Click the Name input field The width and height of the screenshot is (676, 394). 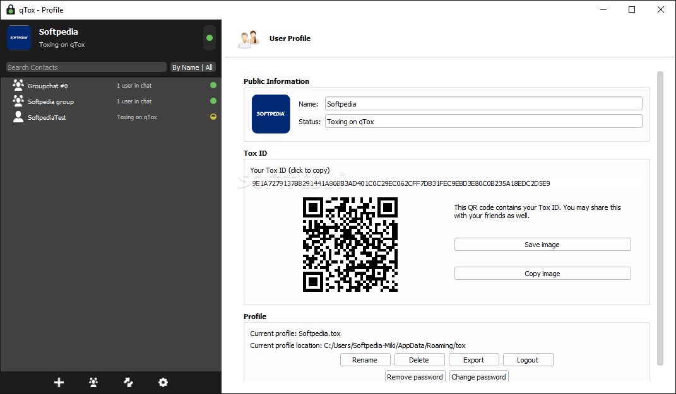click(x=483, y=104)
